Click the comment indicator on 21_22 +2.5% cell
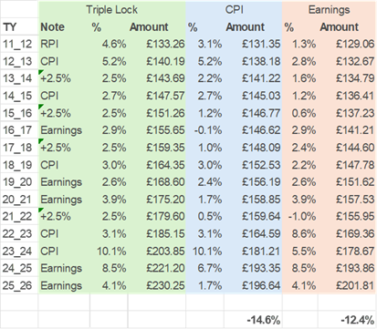 [40, 210]
